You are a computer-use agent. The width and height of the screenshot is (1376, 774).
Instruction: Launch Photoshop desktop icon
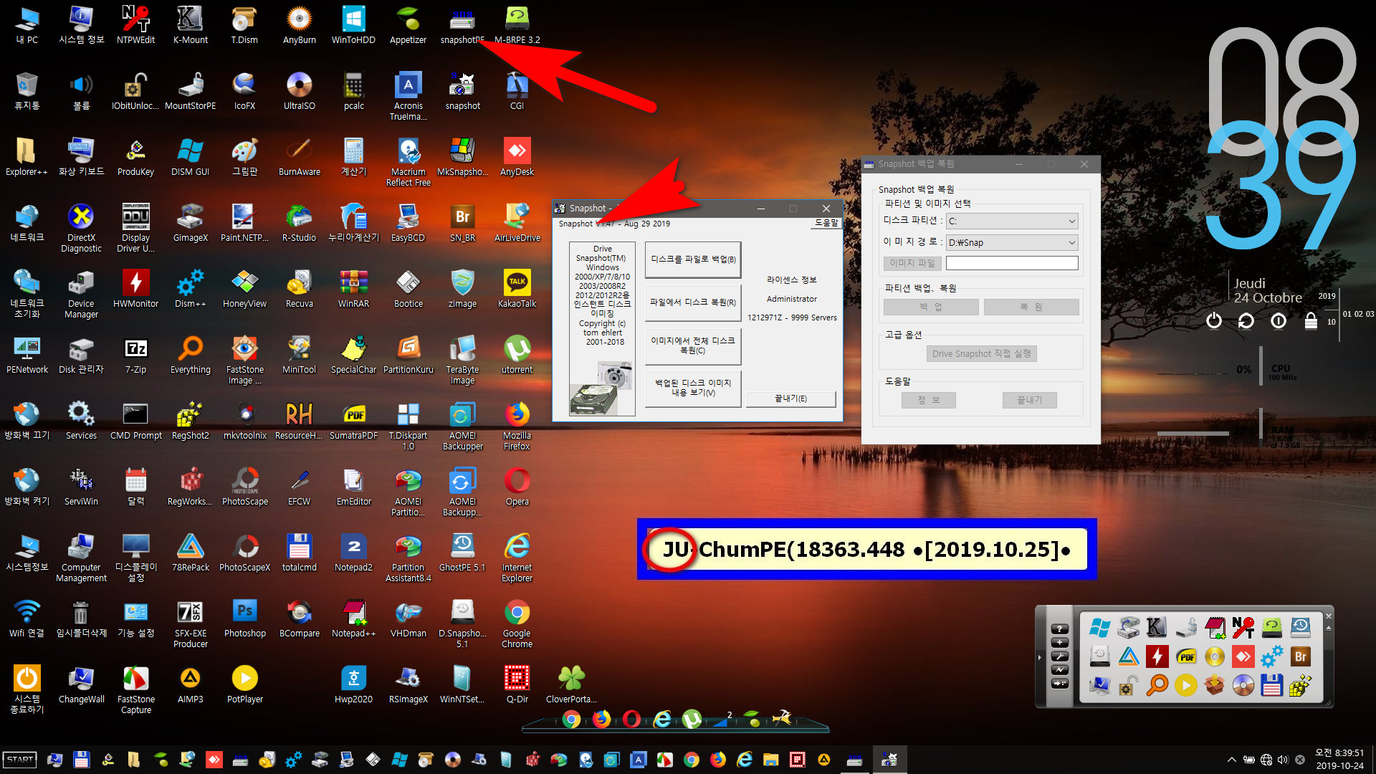tap(244, 618)
